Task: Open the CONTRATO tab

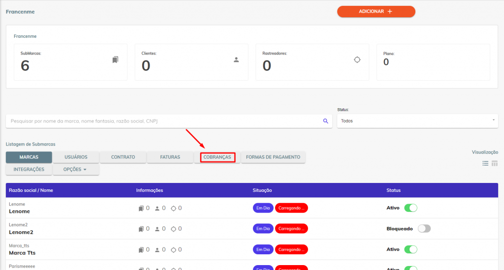Action: tap(123, 157)
